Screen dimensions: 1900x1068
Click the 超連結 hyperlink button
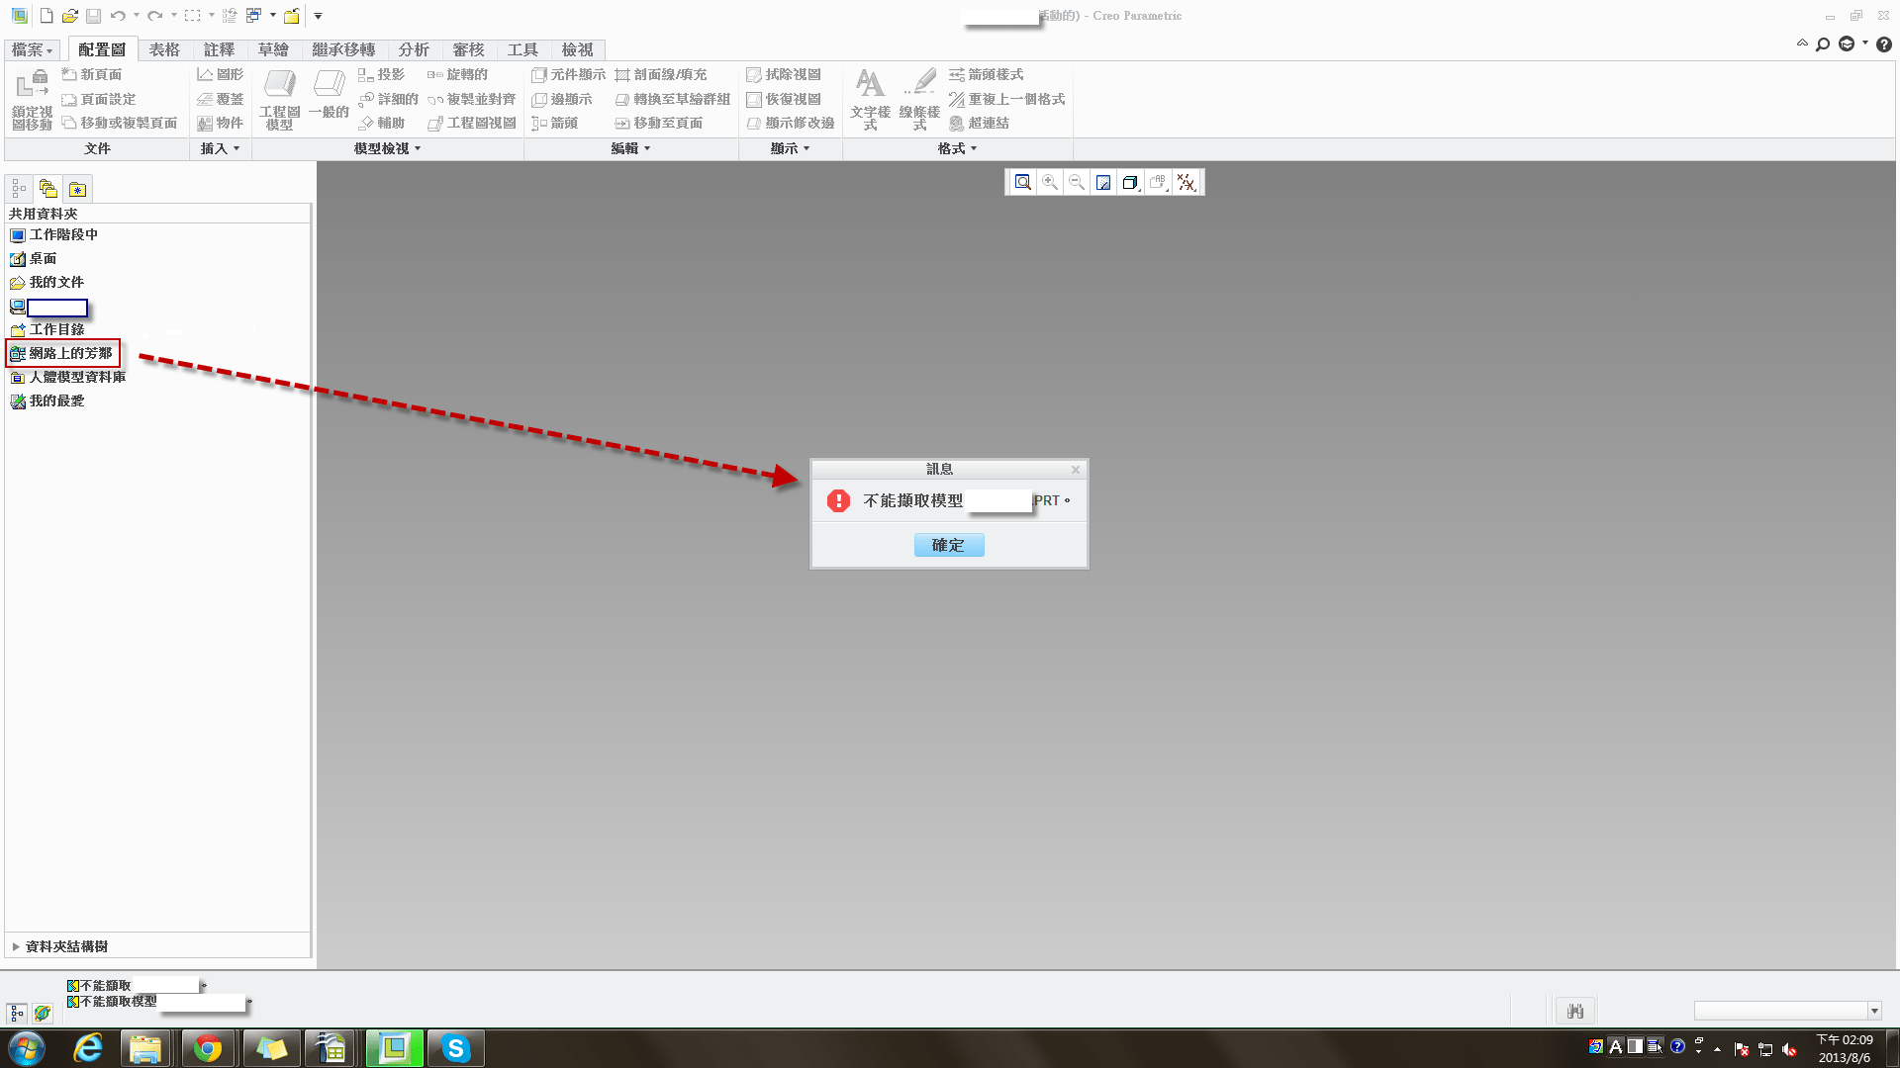979,123
